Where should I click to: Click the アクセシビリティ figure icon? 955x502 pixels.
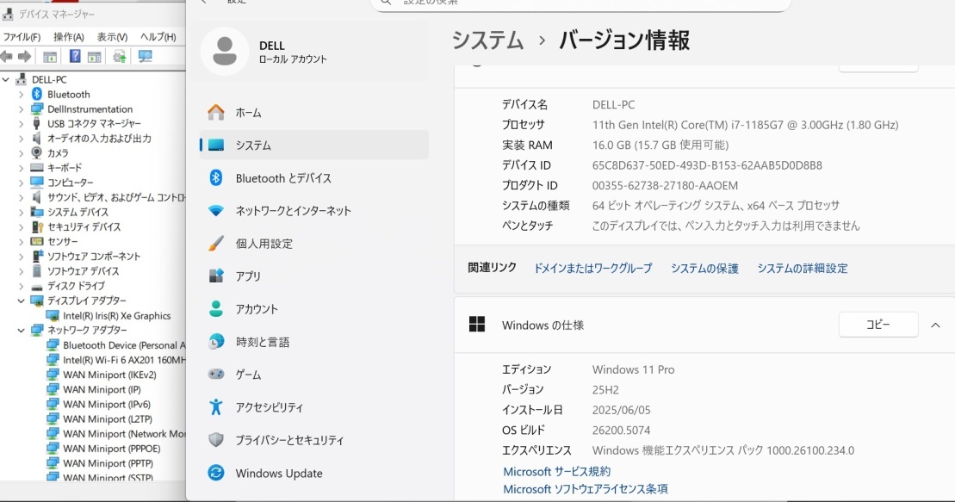(x=215, y=407)
